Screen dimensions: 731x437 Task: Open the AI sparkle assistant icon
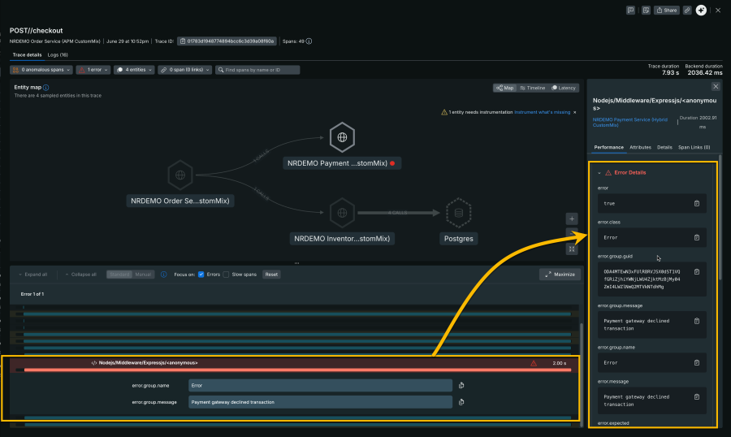[701, 11]
